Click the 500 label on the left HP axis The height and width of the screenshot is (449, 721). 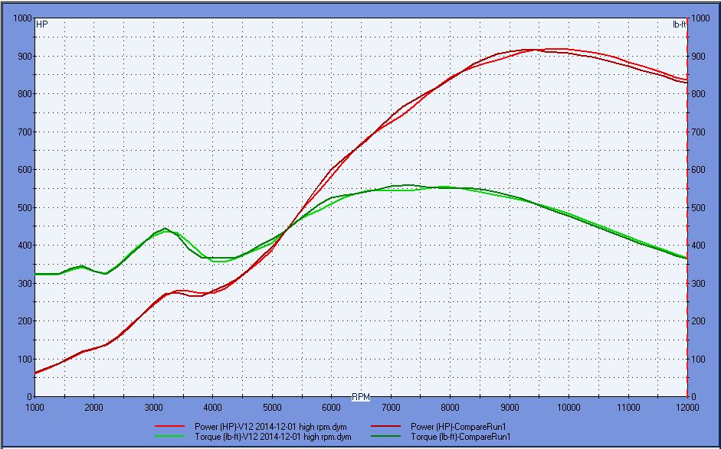click(x=23, y=207)
